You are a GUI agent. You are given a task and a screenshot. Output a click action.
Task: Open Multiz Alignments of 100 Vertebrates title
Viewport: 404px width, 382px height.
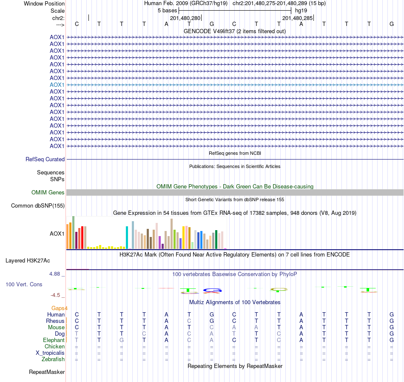pos(235,302)
